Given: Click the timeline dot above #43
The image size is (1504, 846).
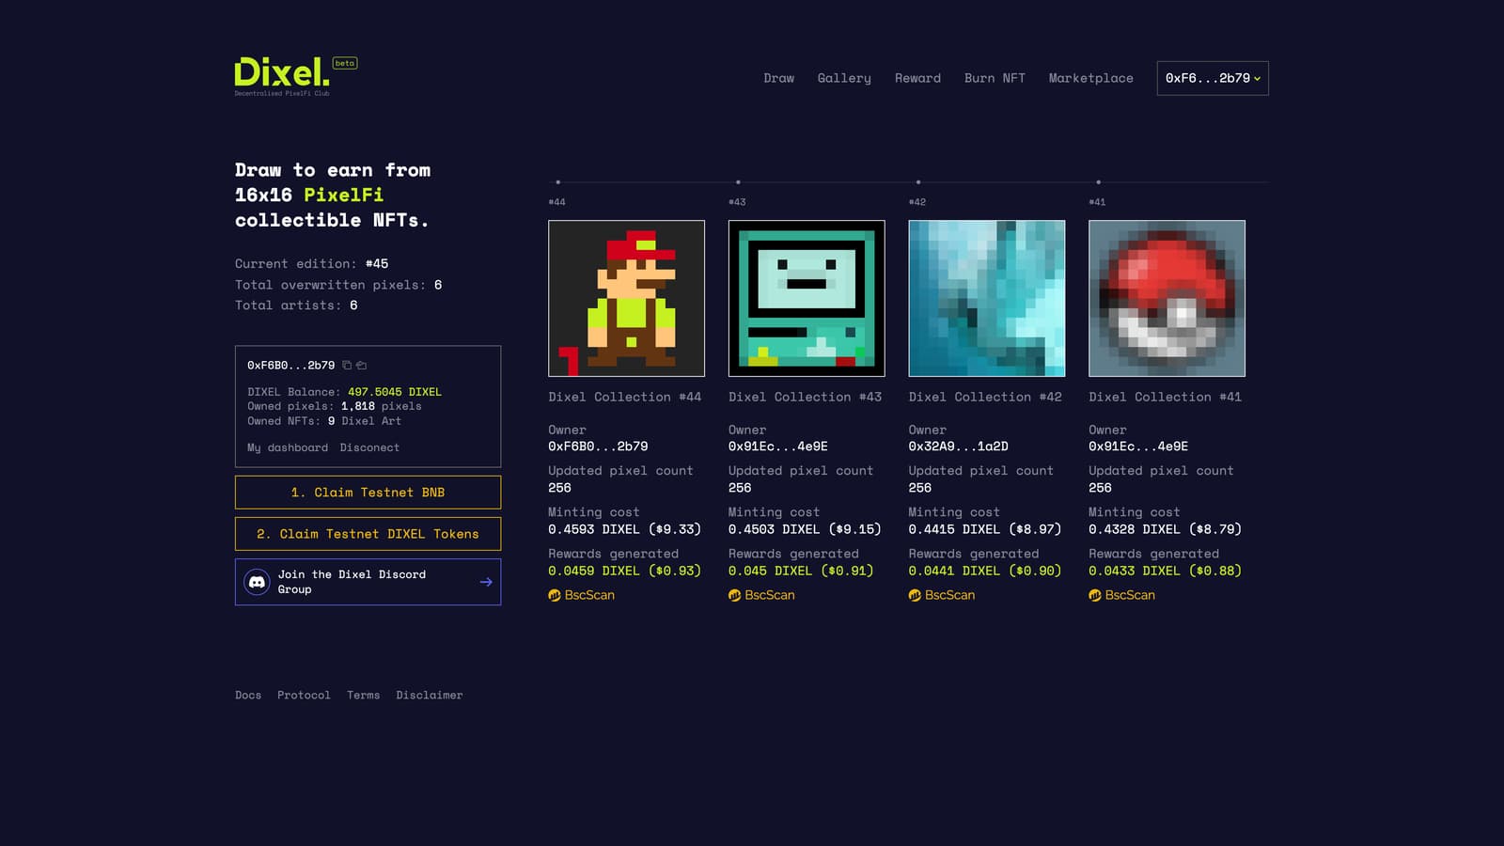Looking at the screenshot, I should pyautogui.click(x=738, y=182).
